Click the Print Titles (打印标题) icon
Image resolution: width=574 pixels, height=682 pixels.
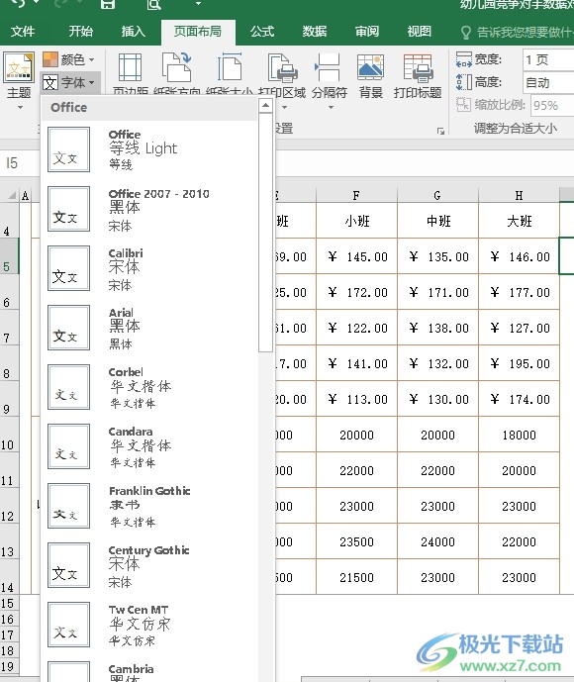pos(418,68)
